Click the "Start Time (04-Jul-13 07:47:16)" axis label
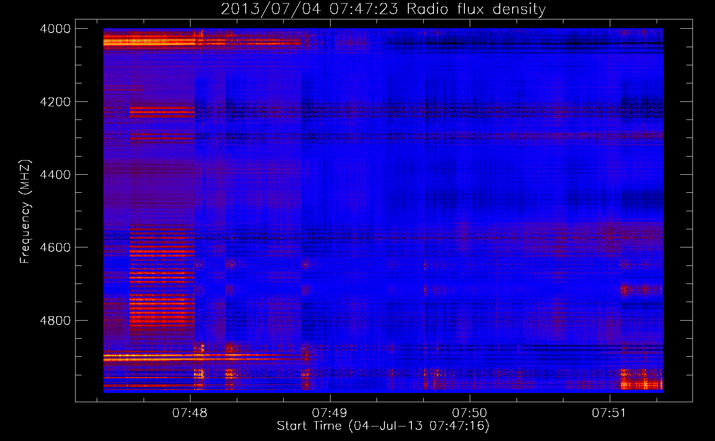The image size is (715, 441). pyautogui.click(x=383, y=426)
